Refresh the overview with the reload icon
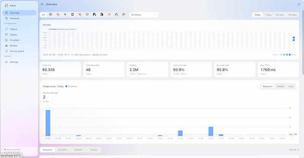Screen dimensions: 304x158 [x=299, y=4]
